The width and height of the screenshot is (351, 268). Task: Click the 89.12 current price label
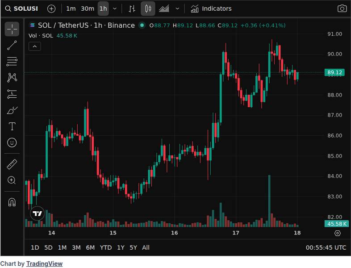click(x=334, y=72)
